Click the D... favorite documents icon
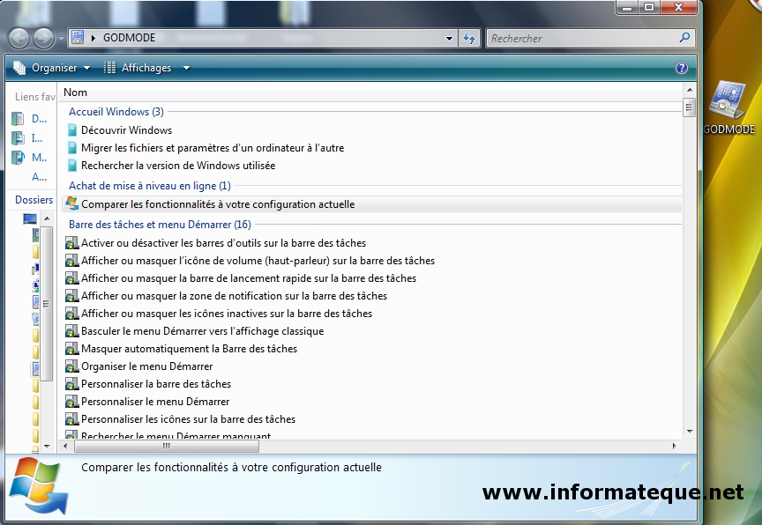 tap(18, 119)
